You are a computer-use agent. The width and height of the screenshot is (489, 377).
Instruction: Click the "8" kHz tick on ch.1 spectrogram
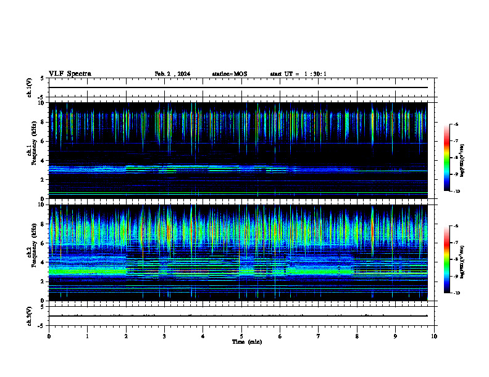tap(44, 122)
